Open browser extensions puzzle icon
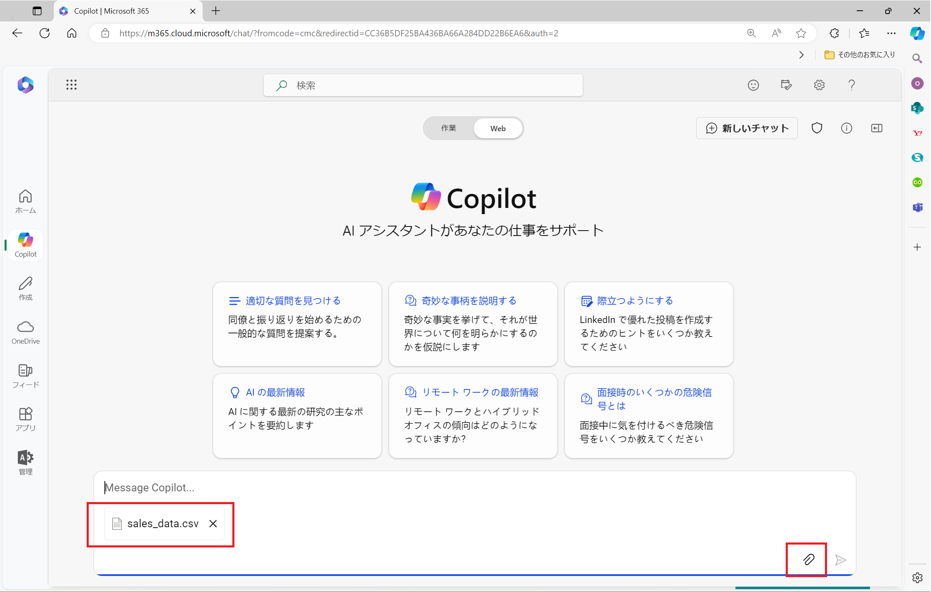Viewport: 931px width, 592px height. [834, 33]
